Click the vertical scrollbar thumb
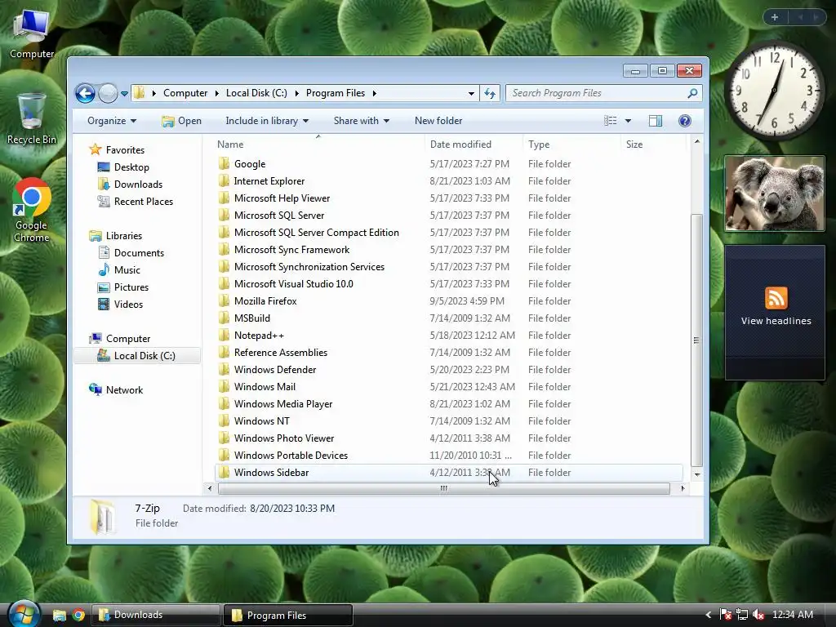Image resolution: width=836 pixels, height=627 pixels. coord(696,340)
